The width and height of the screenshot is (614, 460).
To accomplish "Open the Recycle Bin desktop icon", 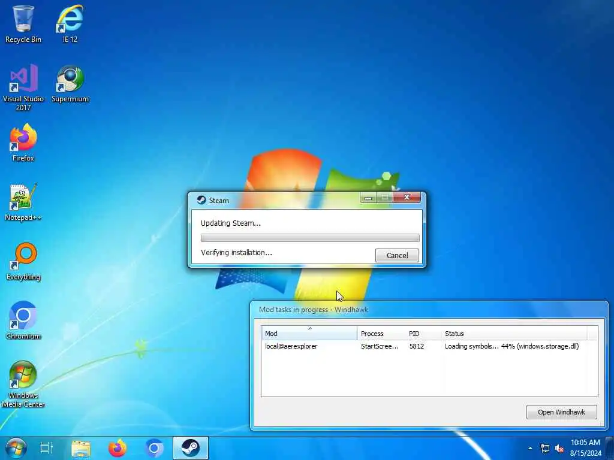I will tap(23, 23).
